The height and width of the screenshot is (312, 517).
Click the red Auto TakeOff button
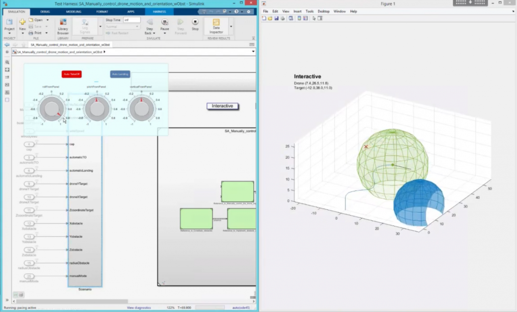click(72, 74)
